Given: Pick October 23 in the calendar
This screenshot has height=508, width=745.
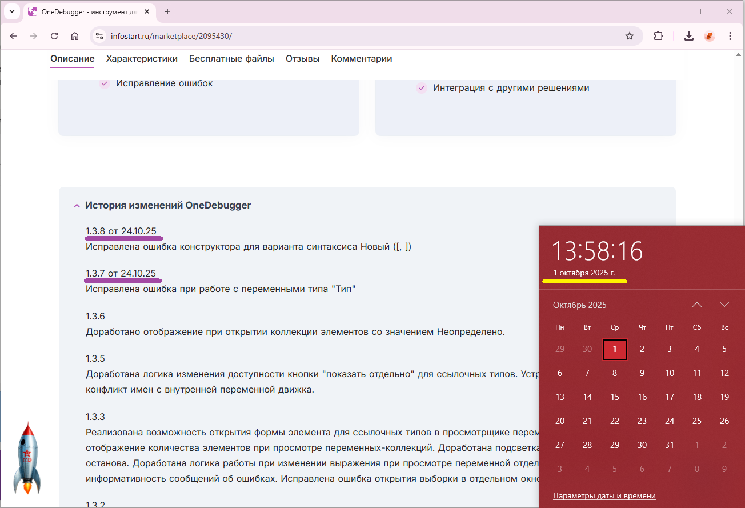Looking at the screenshot, I should pos(642,421).
